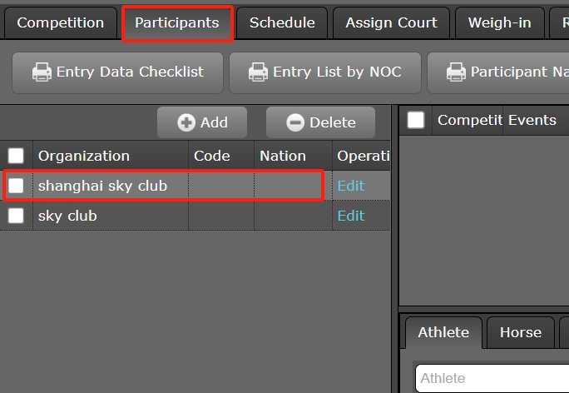The width and height of the screenshot is (569, 393).
Task: Edit the shanghai sky club entry
Action: 350,186
